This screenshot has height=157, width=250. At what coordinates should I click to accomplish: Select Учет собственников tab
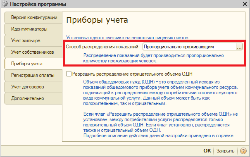pyautogui.click(x=33, y=52)
